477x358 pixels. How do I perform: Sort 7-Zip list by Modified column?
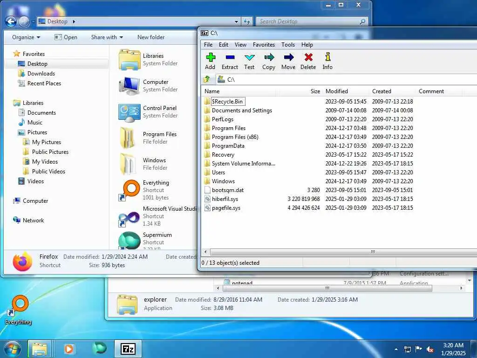pyautogui.click(x=346, y=91)
